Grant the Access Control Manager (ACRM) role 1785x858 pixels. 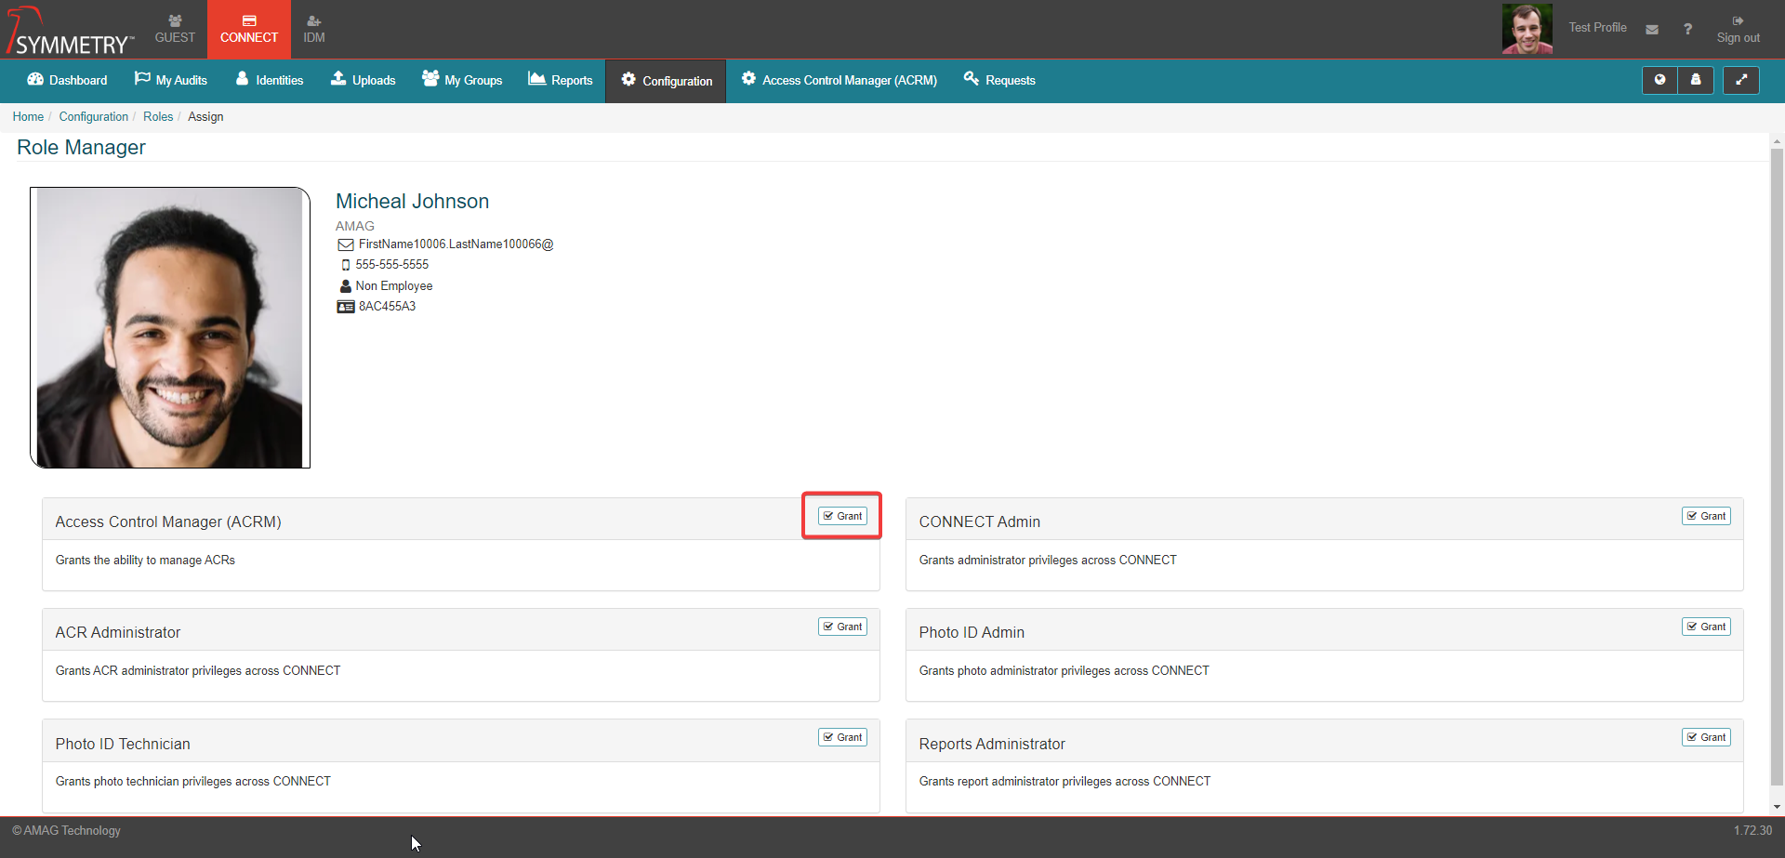click(842, 516)
